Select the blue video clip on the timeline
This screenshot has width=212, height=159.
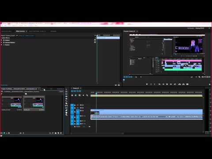tap(147, 112)
